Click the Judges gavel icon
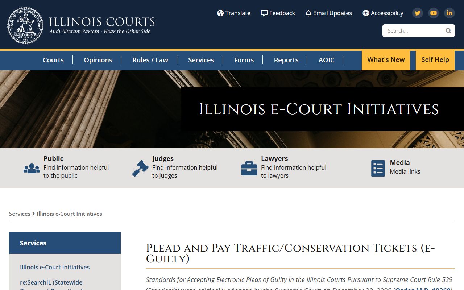The width and height of the screenshot is (464, 290). coord(141,169)
